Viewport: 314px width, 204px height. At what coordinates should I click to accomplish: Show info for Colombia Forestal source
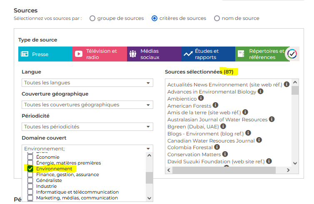coord(217,147)
